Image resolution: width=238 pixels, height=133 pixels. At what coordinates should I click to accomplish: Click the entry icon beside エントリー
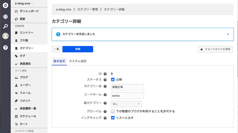click(16, 33)
